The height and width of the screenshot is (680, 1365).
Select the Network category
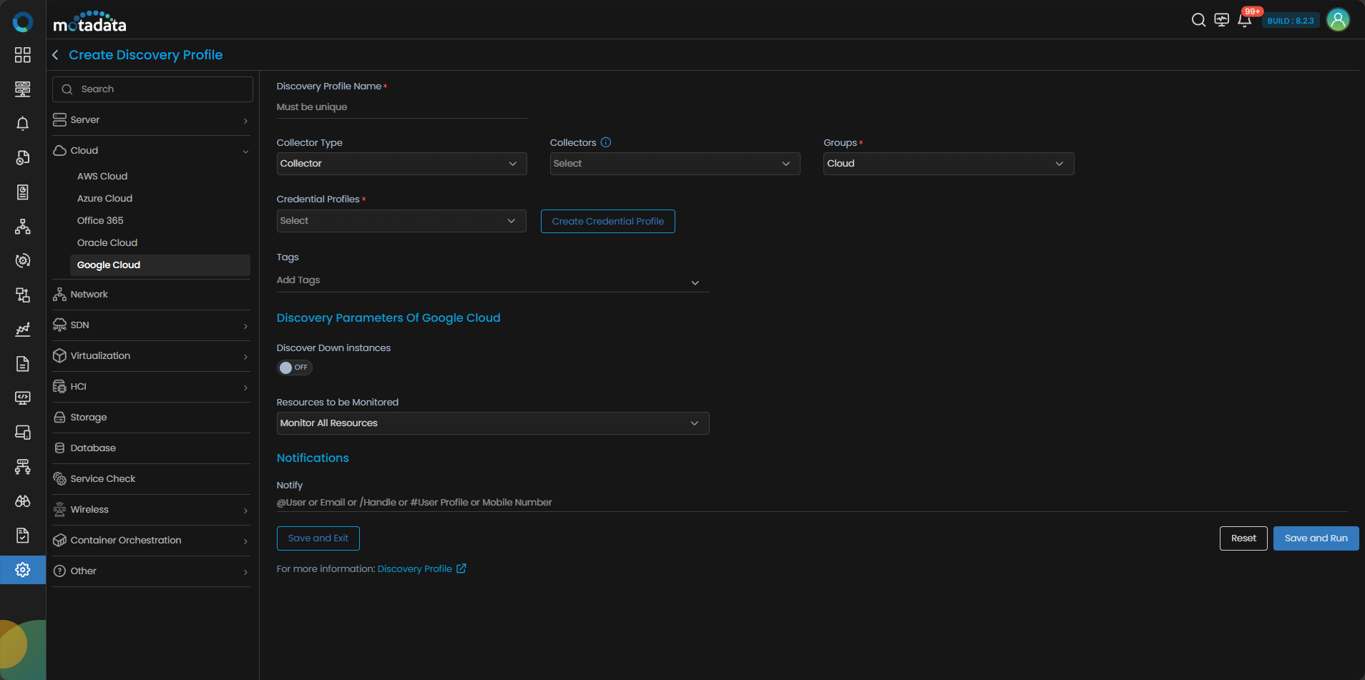pos(151,295)
